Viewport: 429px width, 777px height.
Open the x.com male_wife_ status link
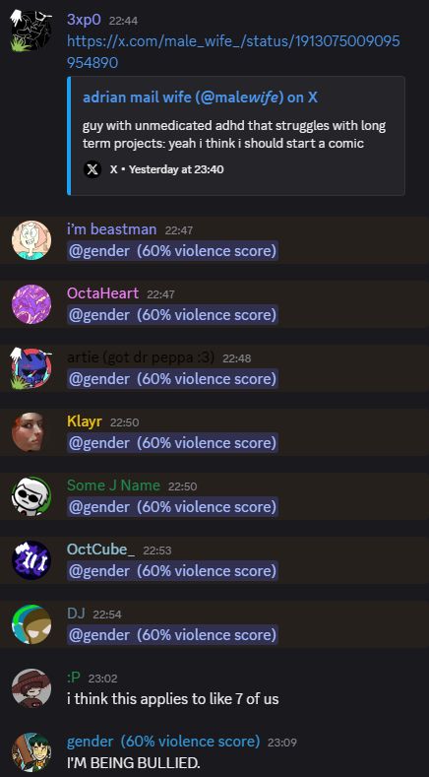pyautogui.click(x=233, y=52)
